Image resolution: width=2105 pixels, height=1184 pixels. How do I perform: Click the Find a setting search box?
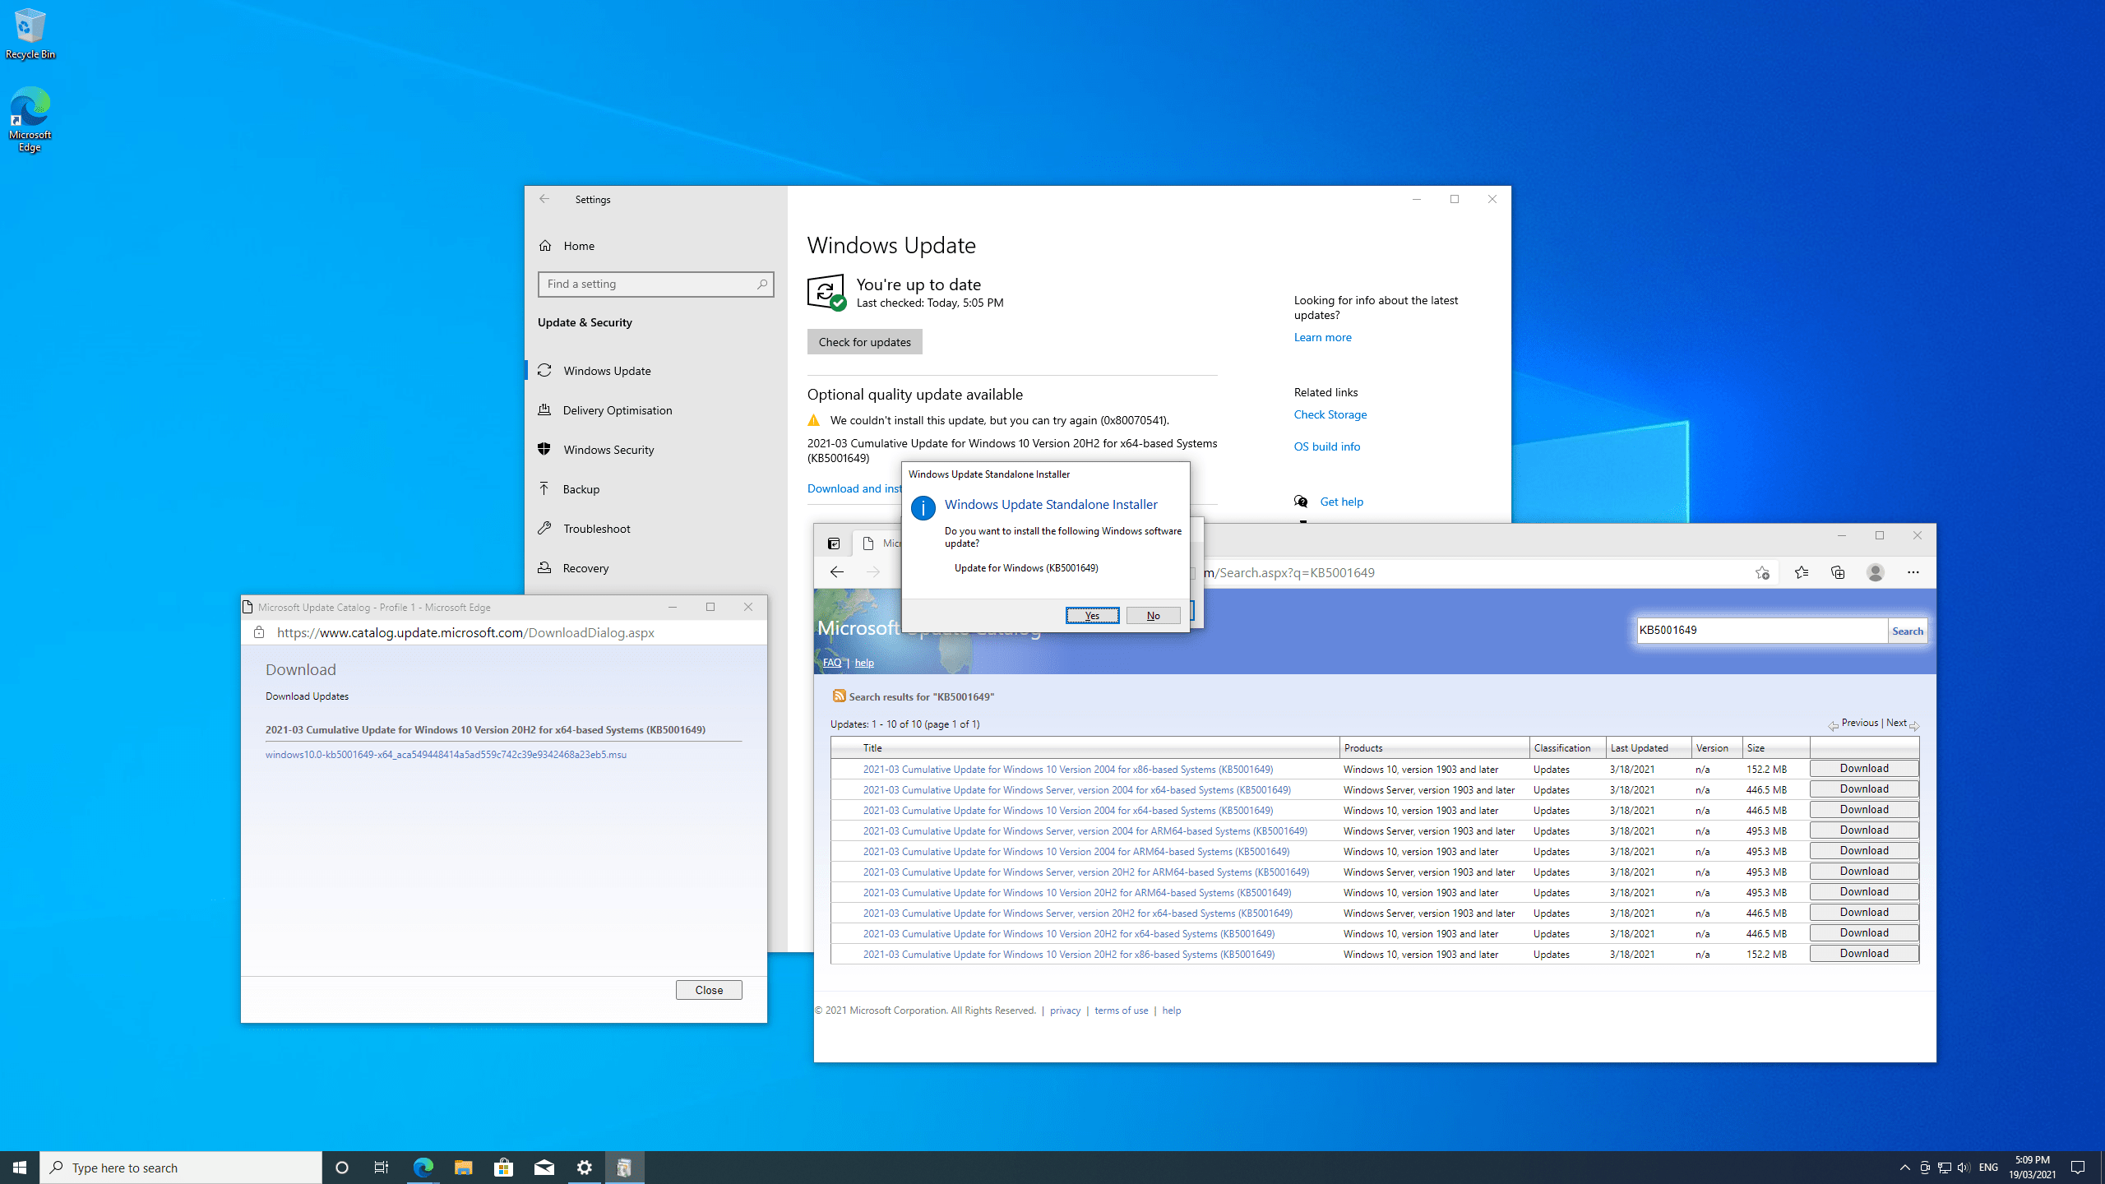pos(655,284)
